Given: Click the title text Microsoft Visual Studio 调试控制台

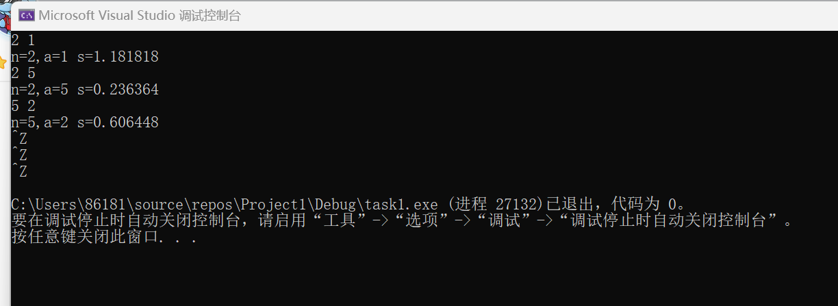Looking at the screenshot, I should click(140, 15).
